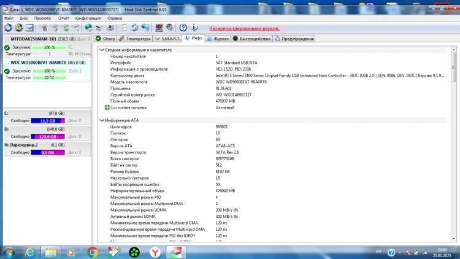Click the Hard Disk Sentinel taskbar button

[176, 252]
